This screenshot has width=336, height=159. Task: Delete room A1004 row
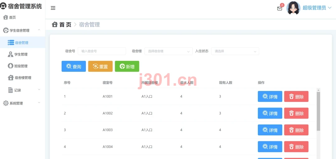click(296, 147)
